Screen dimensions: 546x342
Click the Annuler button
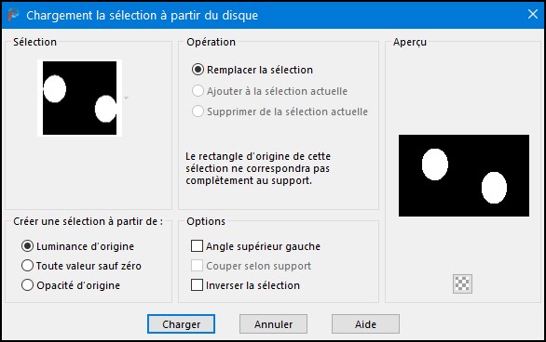click(273, 324)
